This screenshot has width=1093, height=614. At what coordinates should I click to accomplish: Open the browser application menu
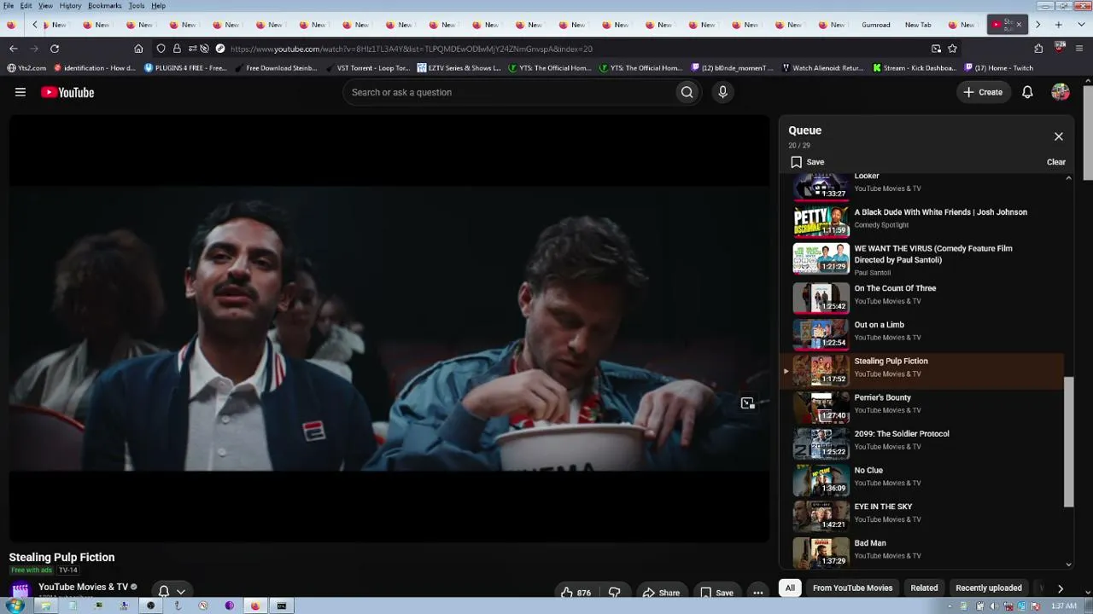click(1079, 49)
